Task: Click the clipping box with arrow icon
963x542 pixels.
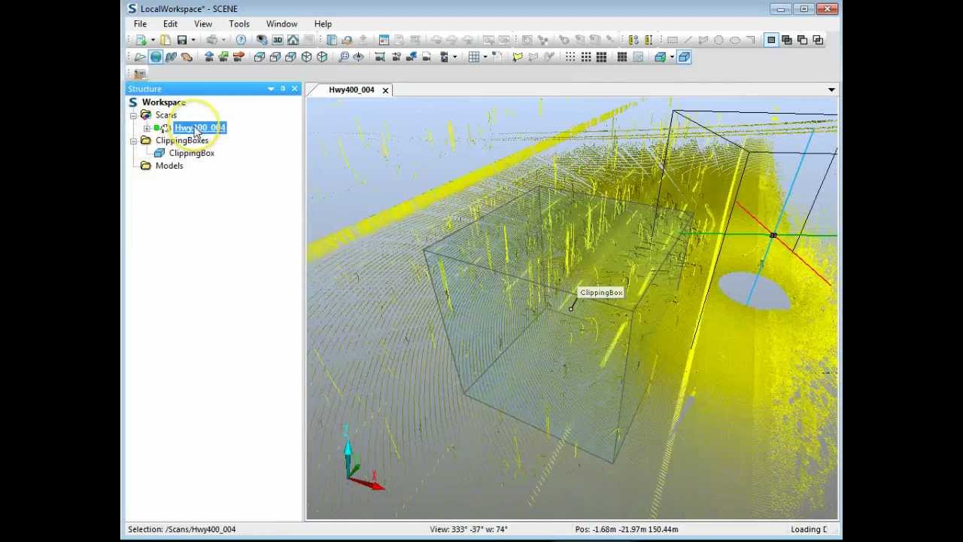Action: tap(661, 57)
